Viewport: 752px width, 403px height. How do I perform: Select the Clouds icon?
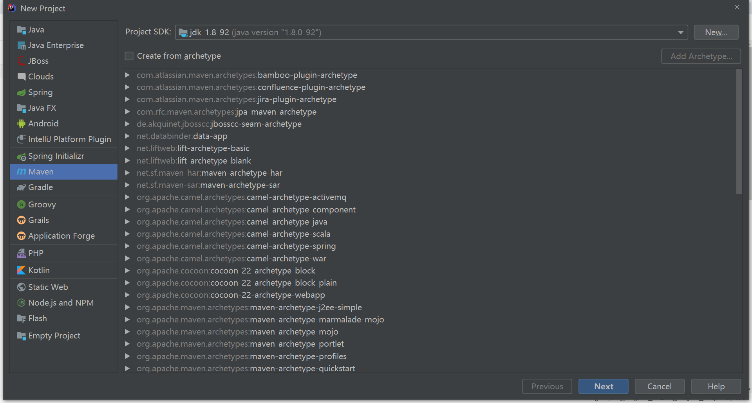point(22,77)
